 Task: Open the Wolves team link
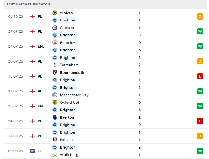coord(66,13)
